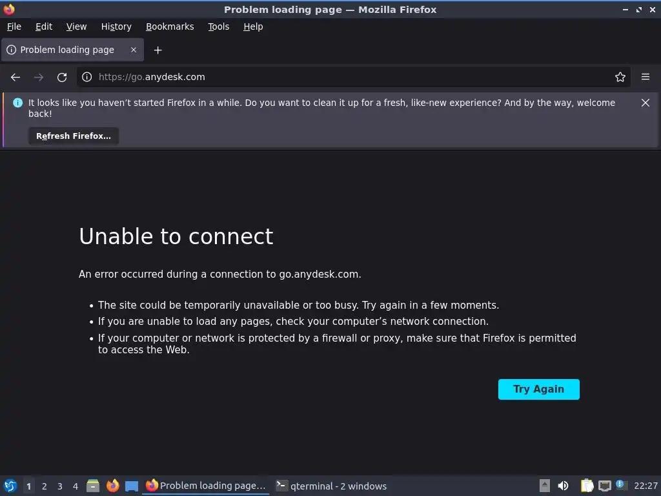
Task: Open a new tab with plus button
Action: tap(158, 50)
